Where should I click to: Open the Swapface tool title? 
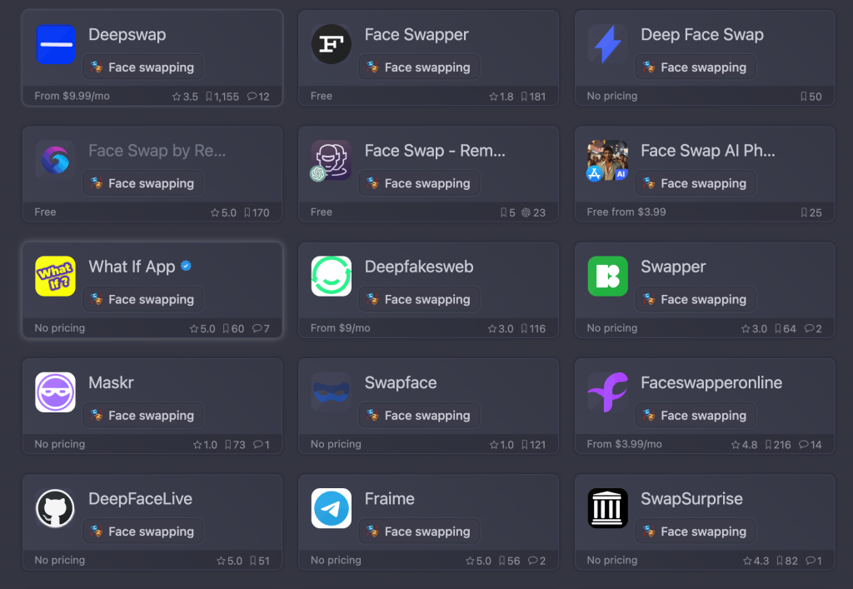click(x=401, y=383)
